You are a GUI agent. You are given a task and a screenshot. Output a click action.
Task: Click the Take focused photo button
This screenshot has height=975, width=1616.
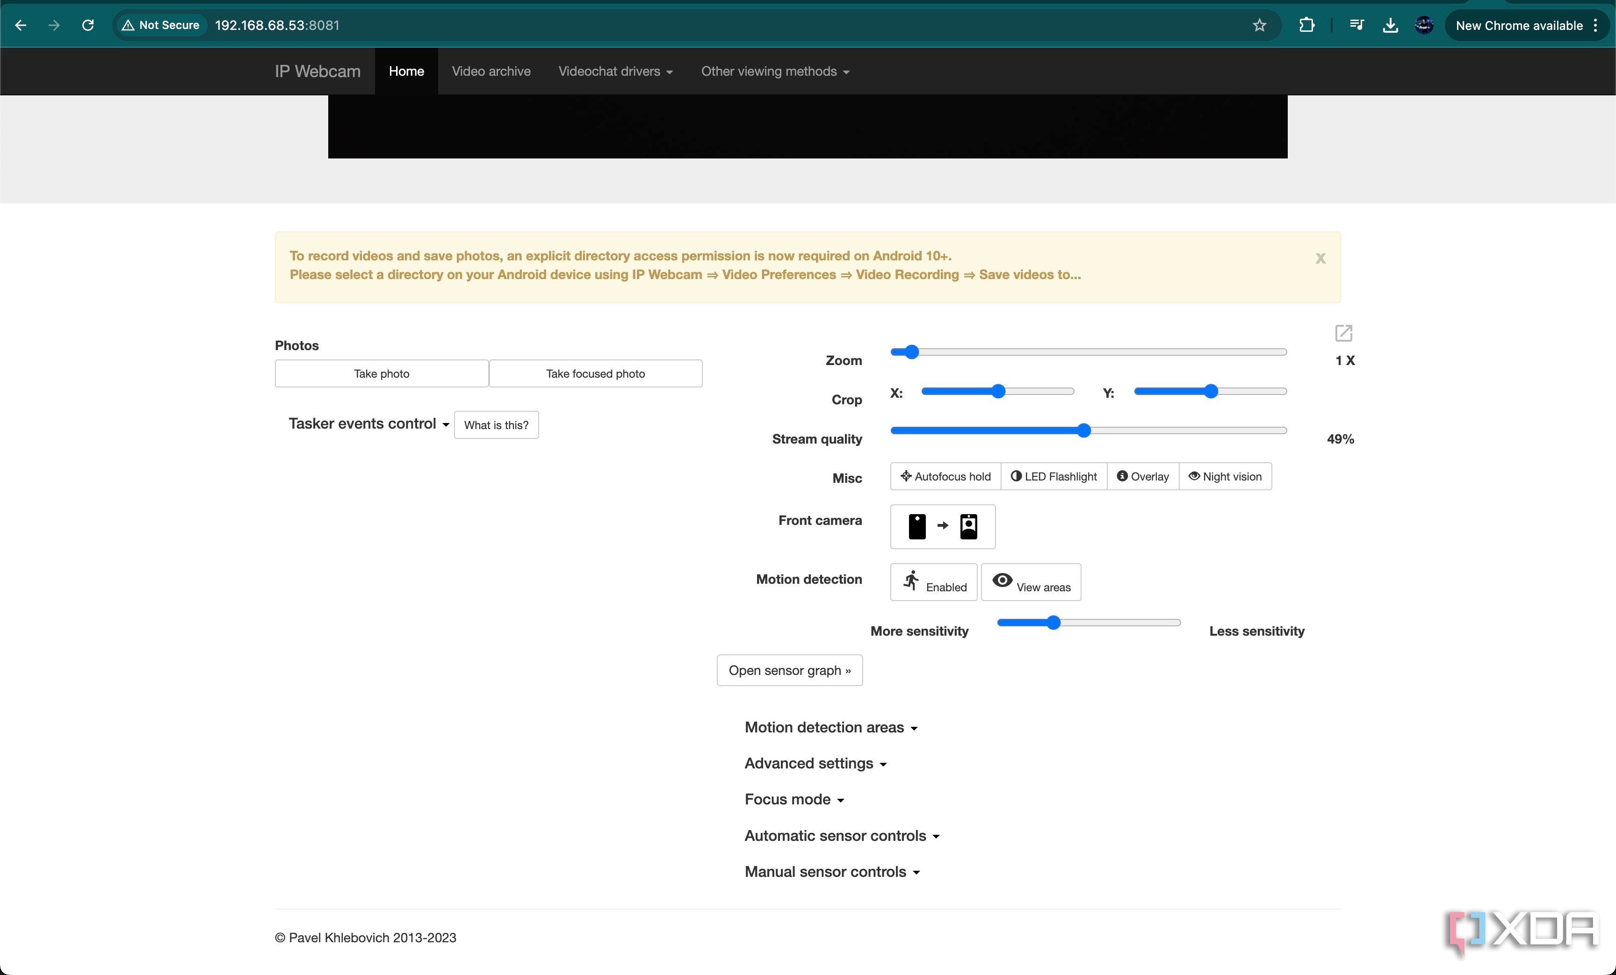(x=595, y=373)
